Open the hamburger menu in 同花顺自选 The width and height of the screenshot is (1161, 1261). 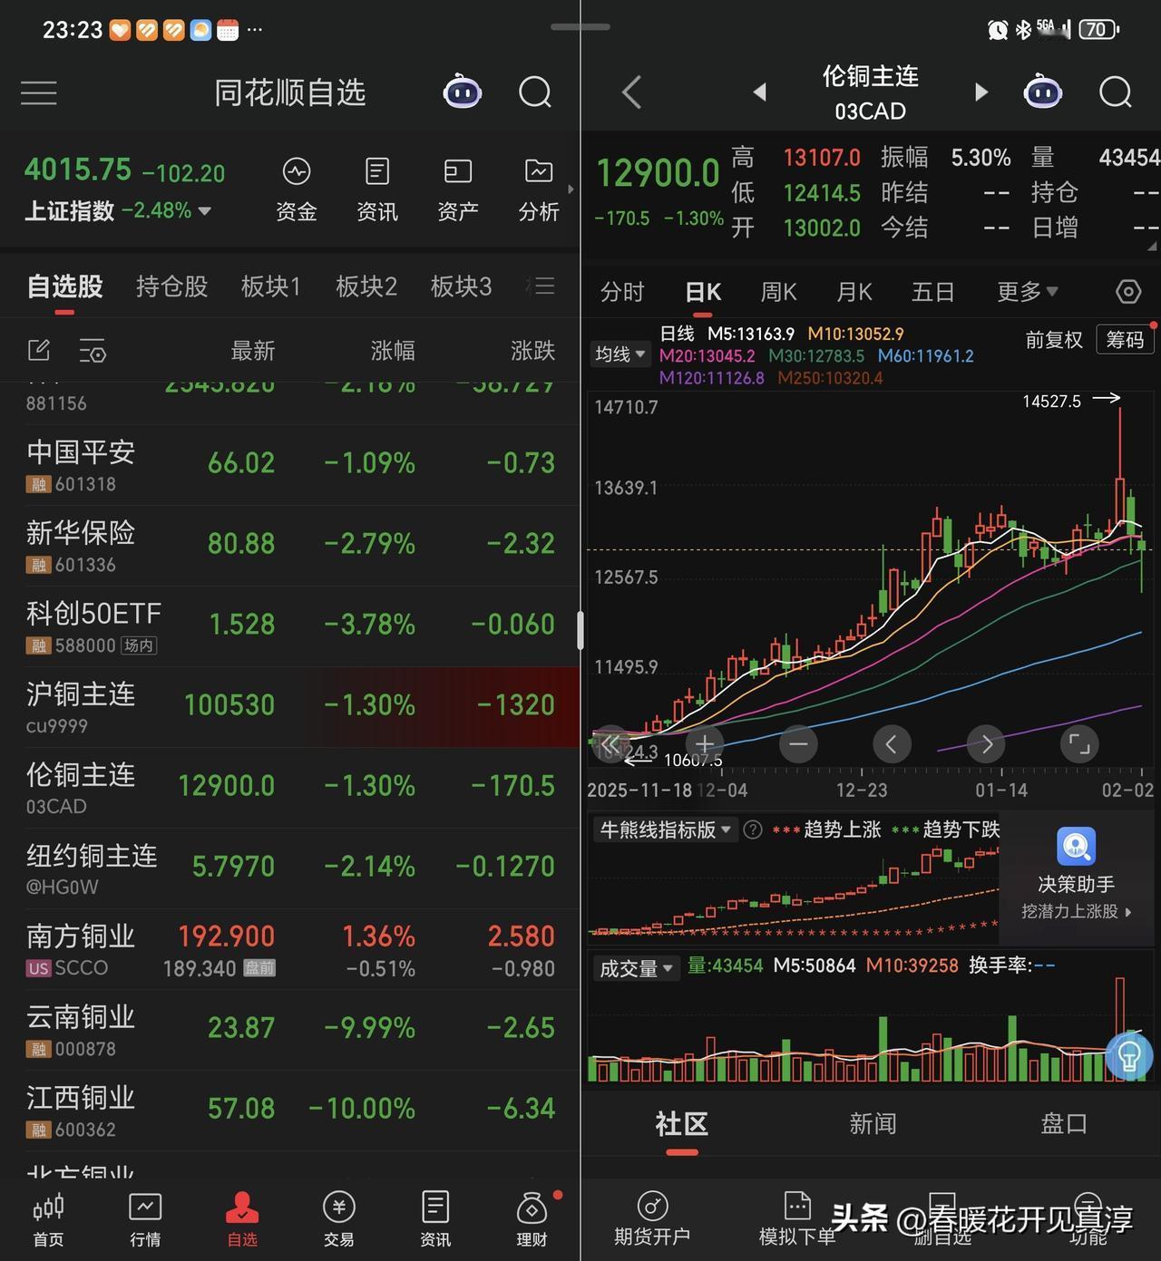pyautogui.click(x=39, y=92)
